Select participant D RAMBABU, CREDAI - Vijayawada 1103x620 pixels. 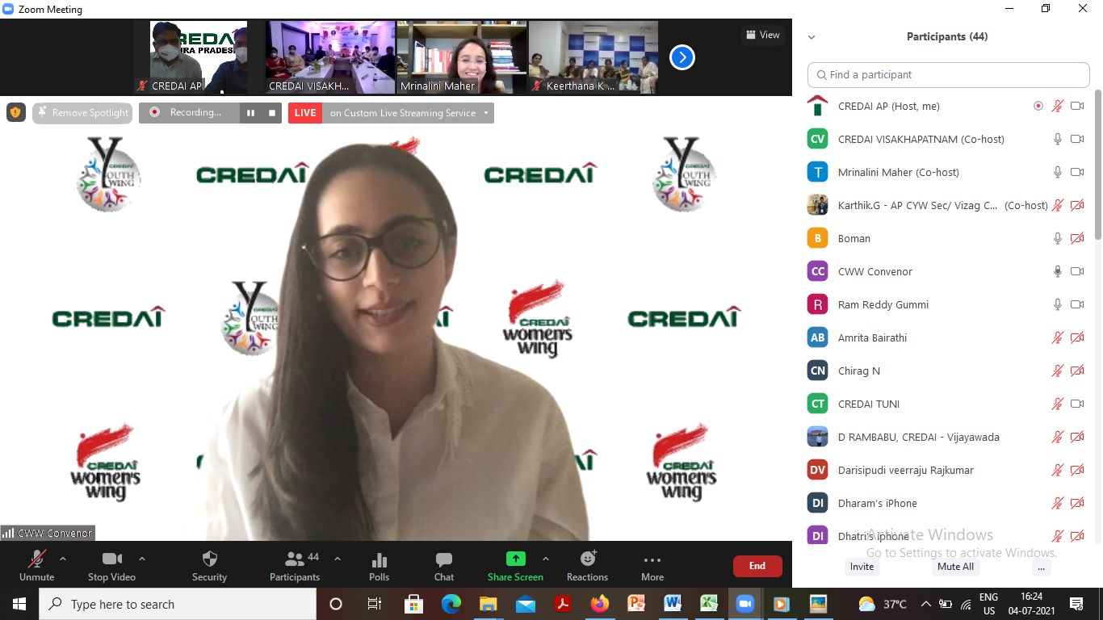point(949,437)
